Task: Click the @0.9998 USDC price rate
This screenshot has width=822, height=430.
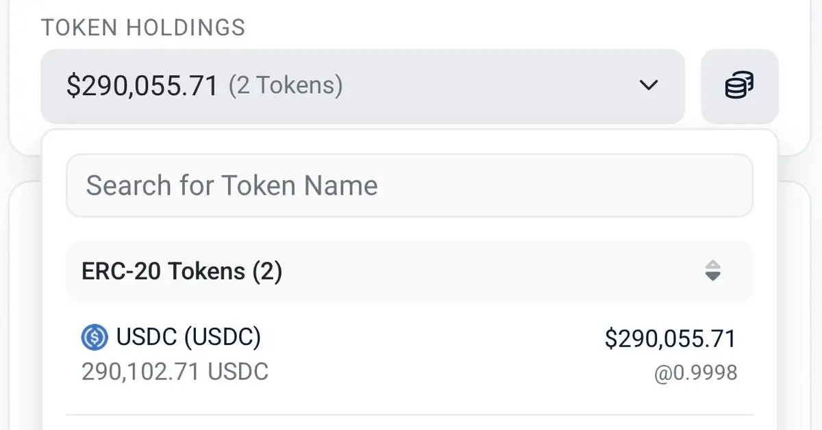Action: (696, 373)
